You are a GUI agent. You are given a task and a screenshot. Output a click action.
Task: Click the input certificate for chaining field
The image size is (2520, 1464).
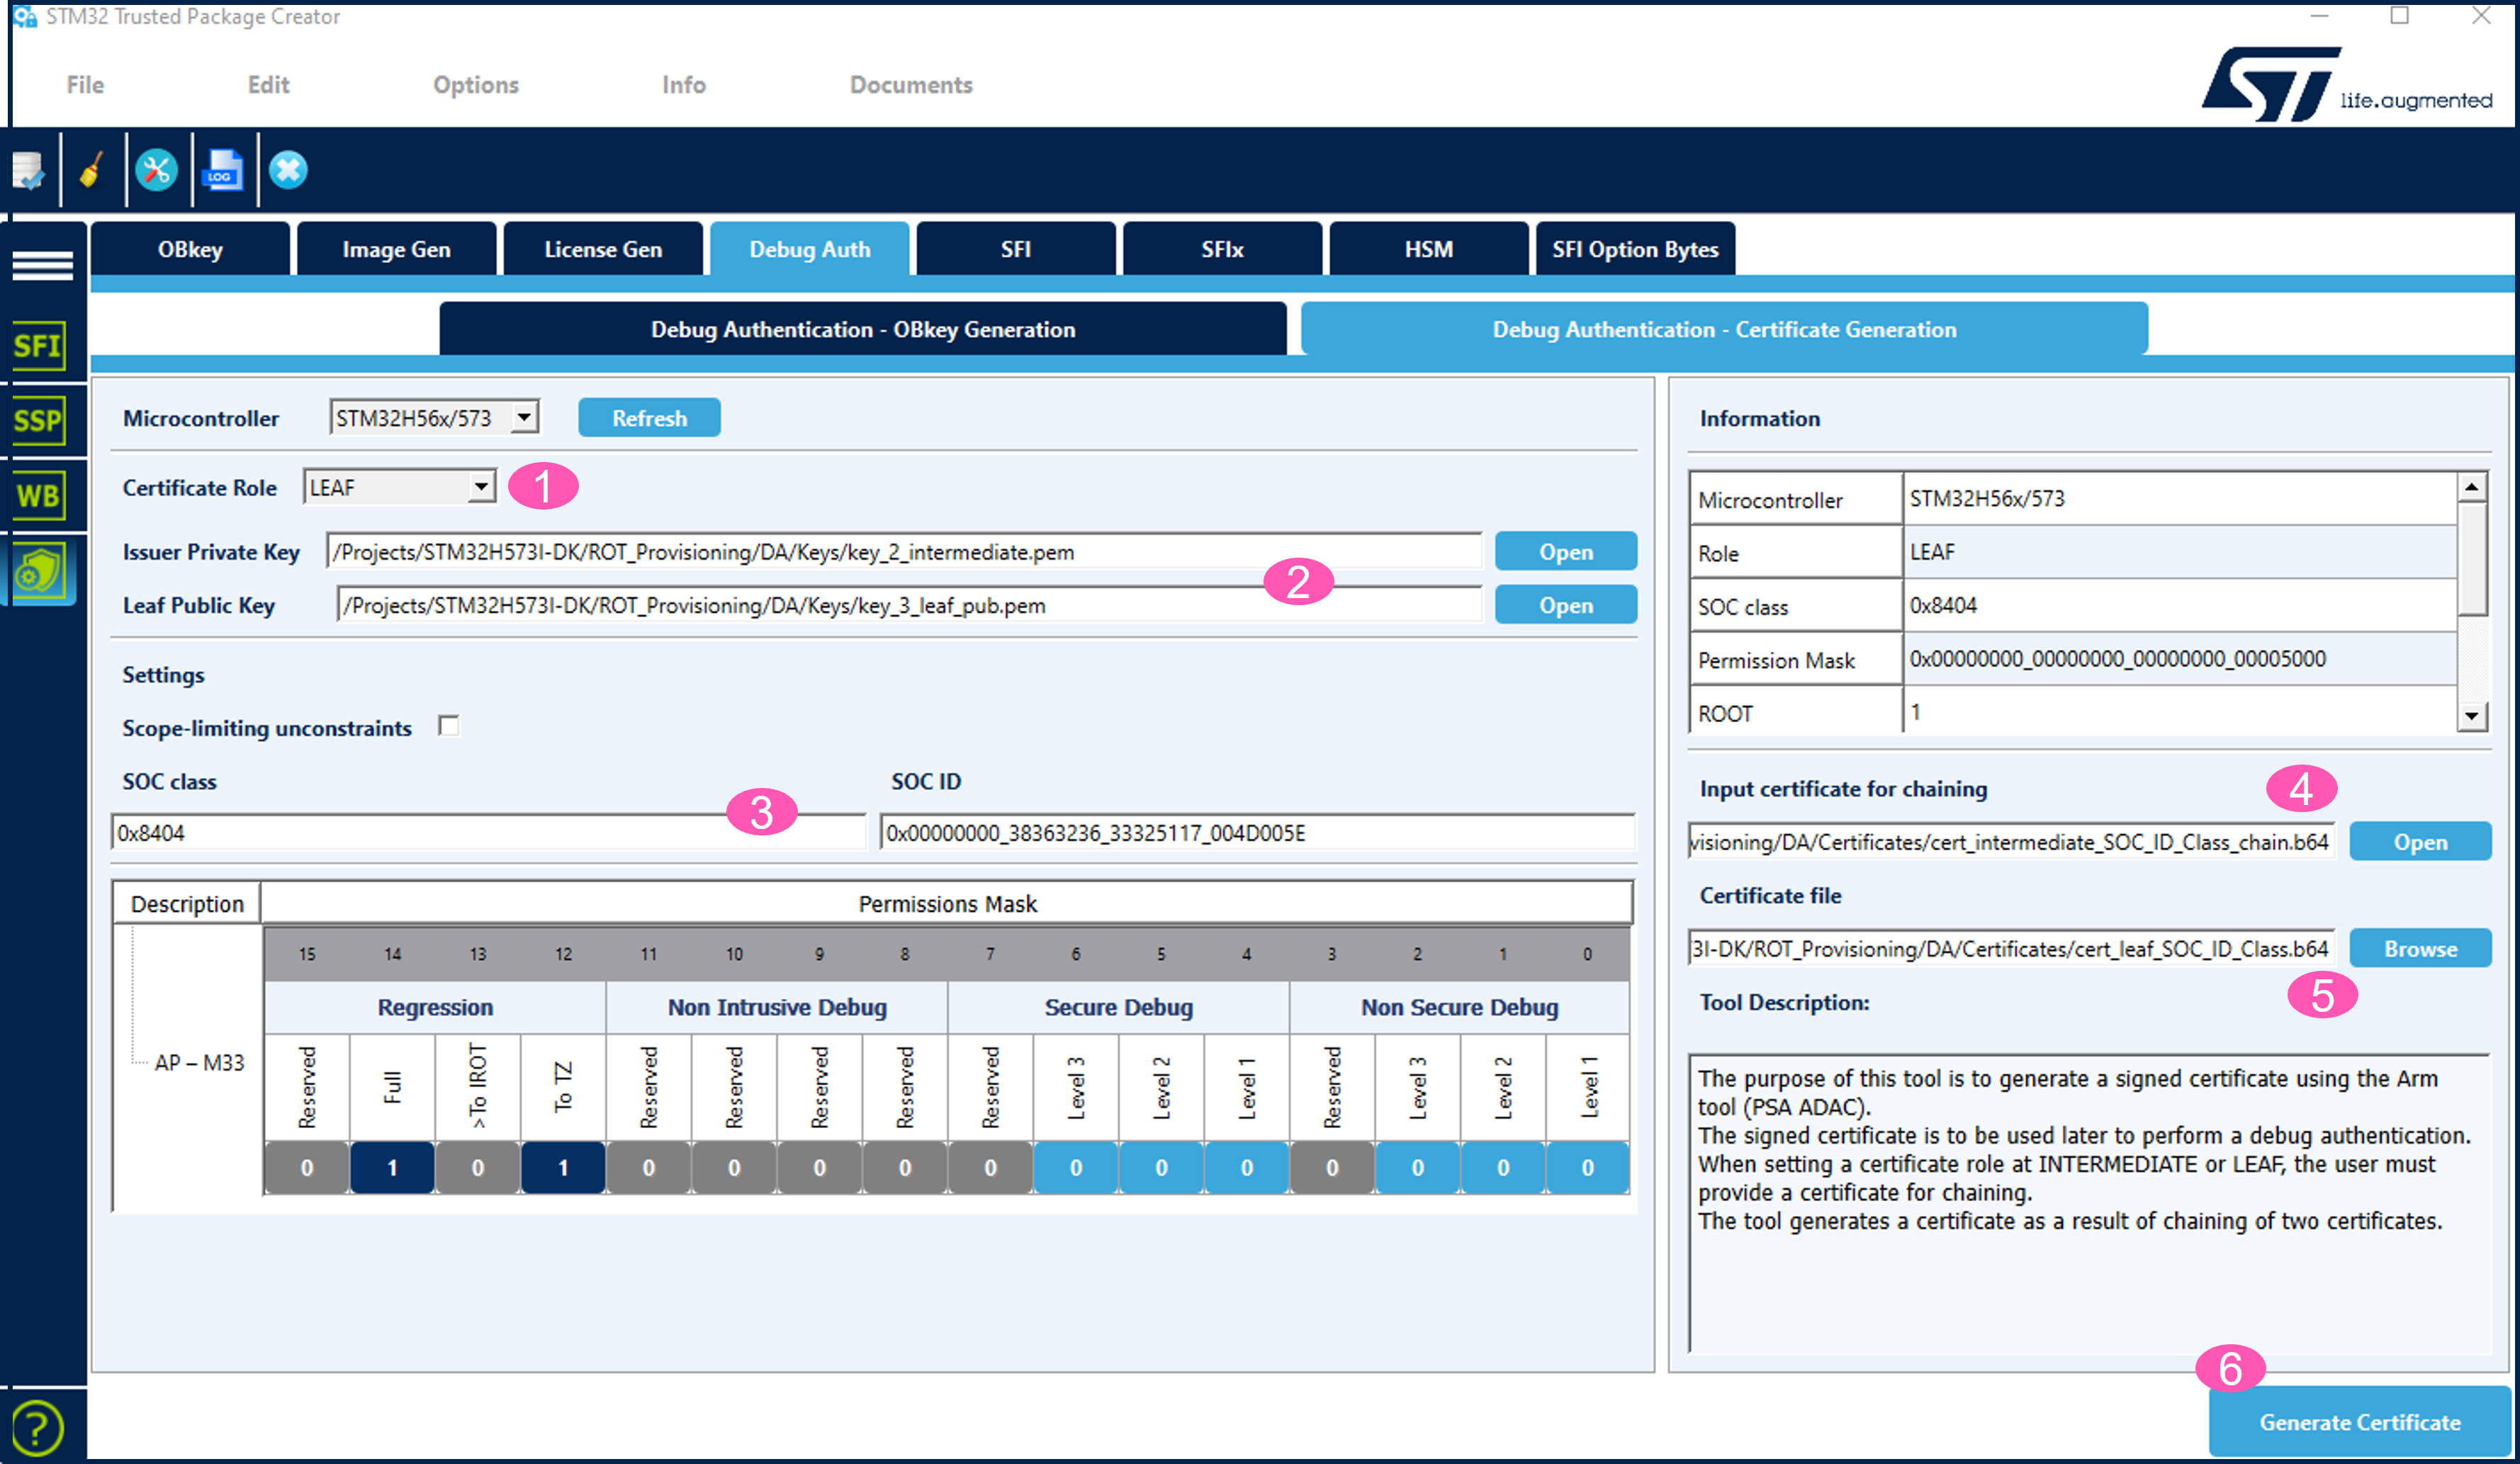pyautogui.click(x=2011, y=842)
